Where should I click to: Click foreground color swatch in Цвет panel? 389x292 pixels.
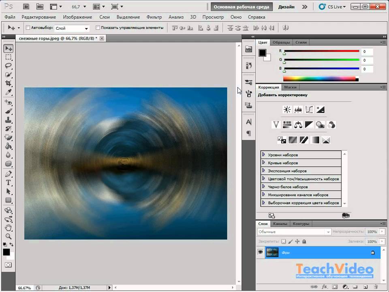[x=262, y=53]
